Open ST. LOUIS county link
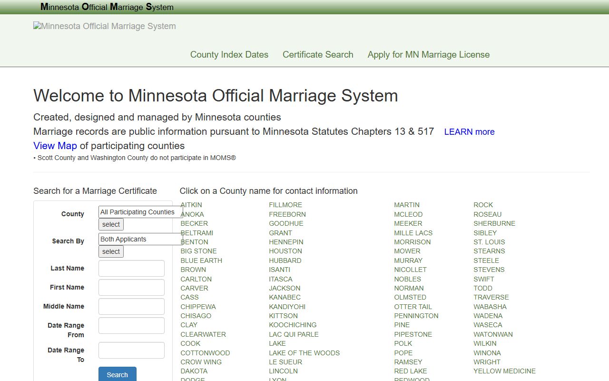Viewport: 609px width, 381px height. coord(489,242)
